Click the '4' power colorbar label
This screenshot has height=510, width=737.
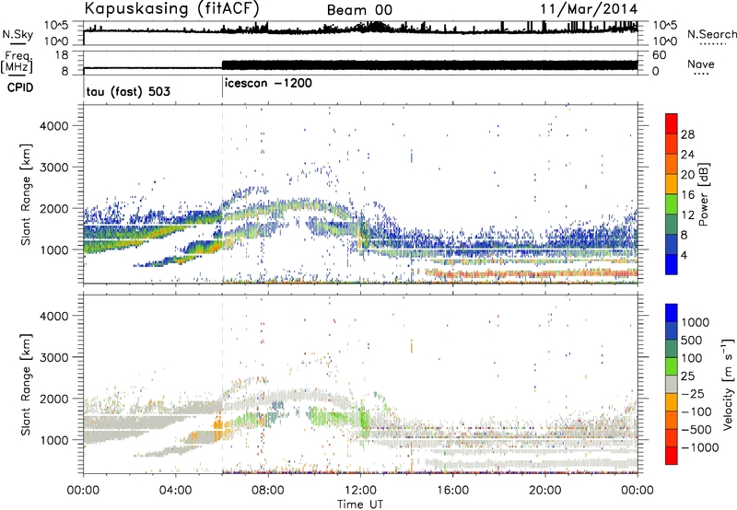(684, 255)
